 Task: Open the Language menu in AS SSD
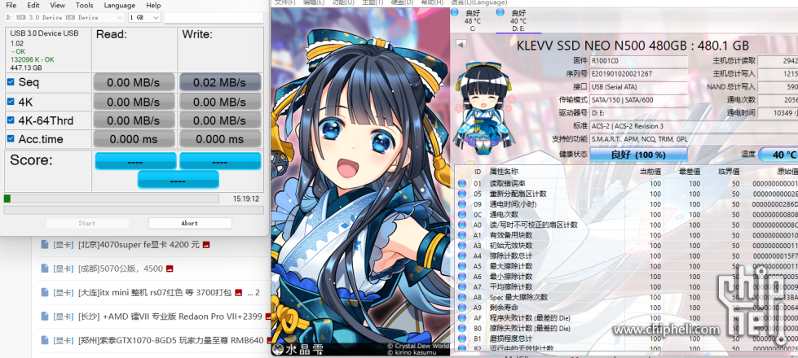[120, 5]
